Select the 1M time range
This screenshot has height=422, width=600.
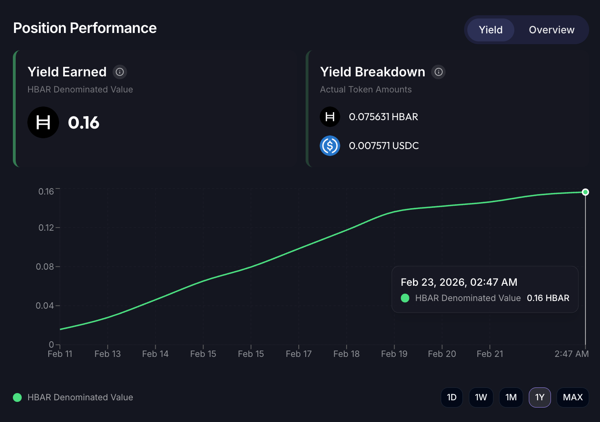(x=511, y=397)
